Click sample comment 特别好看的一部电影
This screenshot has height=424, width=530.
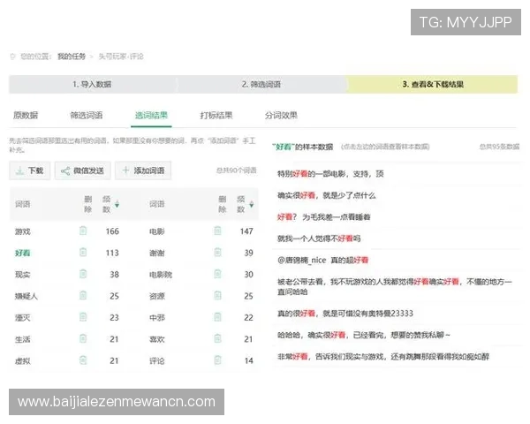[x=330, y=174]
